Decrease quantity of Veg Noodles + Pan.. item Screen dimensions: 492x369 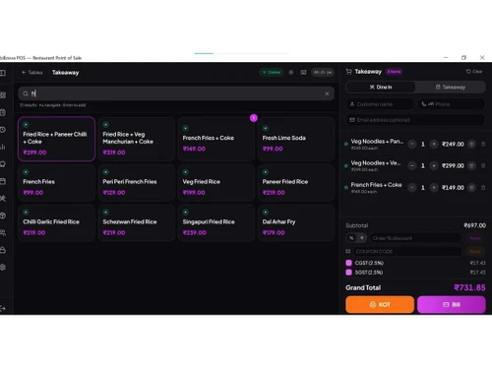[x=412, y=144]
